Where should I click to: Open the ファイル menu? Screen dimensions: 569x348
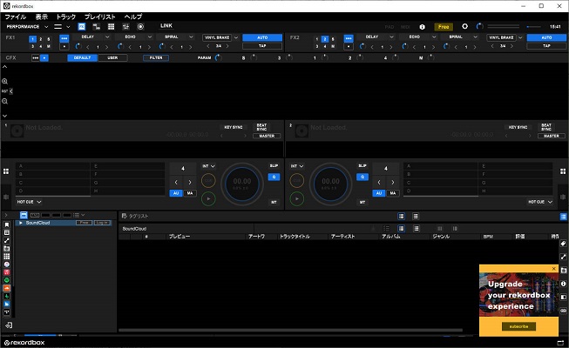pyautogui.click(x=15, y=17)
